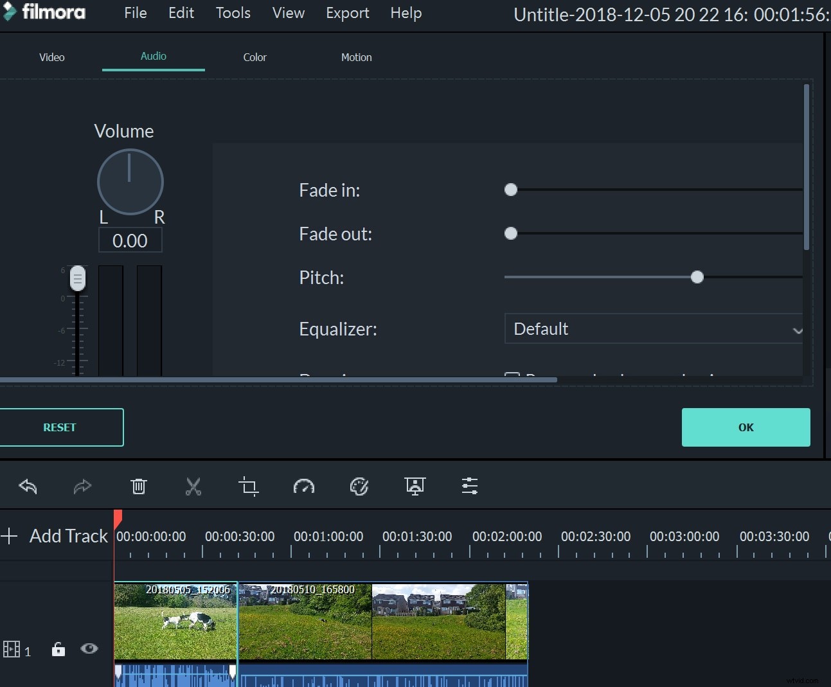Open the Crop tool icon
Image resolution: width=831 pixels, height=687 pixels.
pyautogui.click(x=249, y=486)
